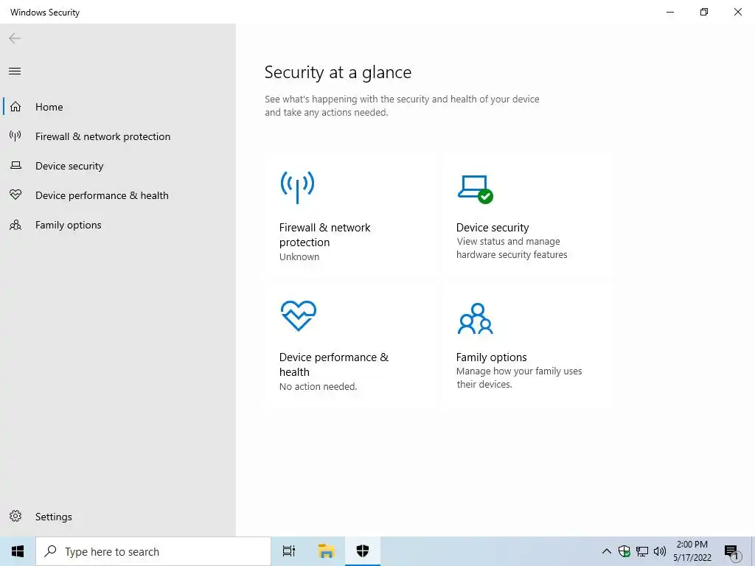Click the 'Security at a glance' heading
Screen dimensions: 755x566
click(x=338, y=72)
